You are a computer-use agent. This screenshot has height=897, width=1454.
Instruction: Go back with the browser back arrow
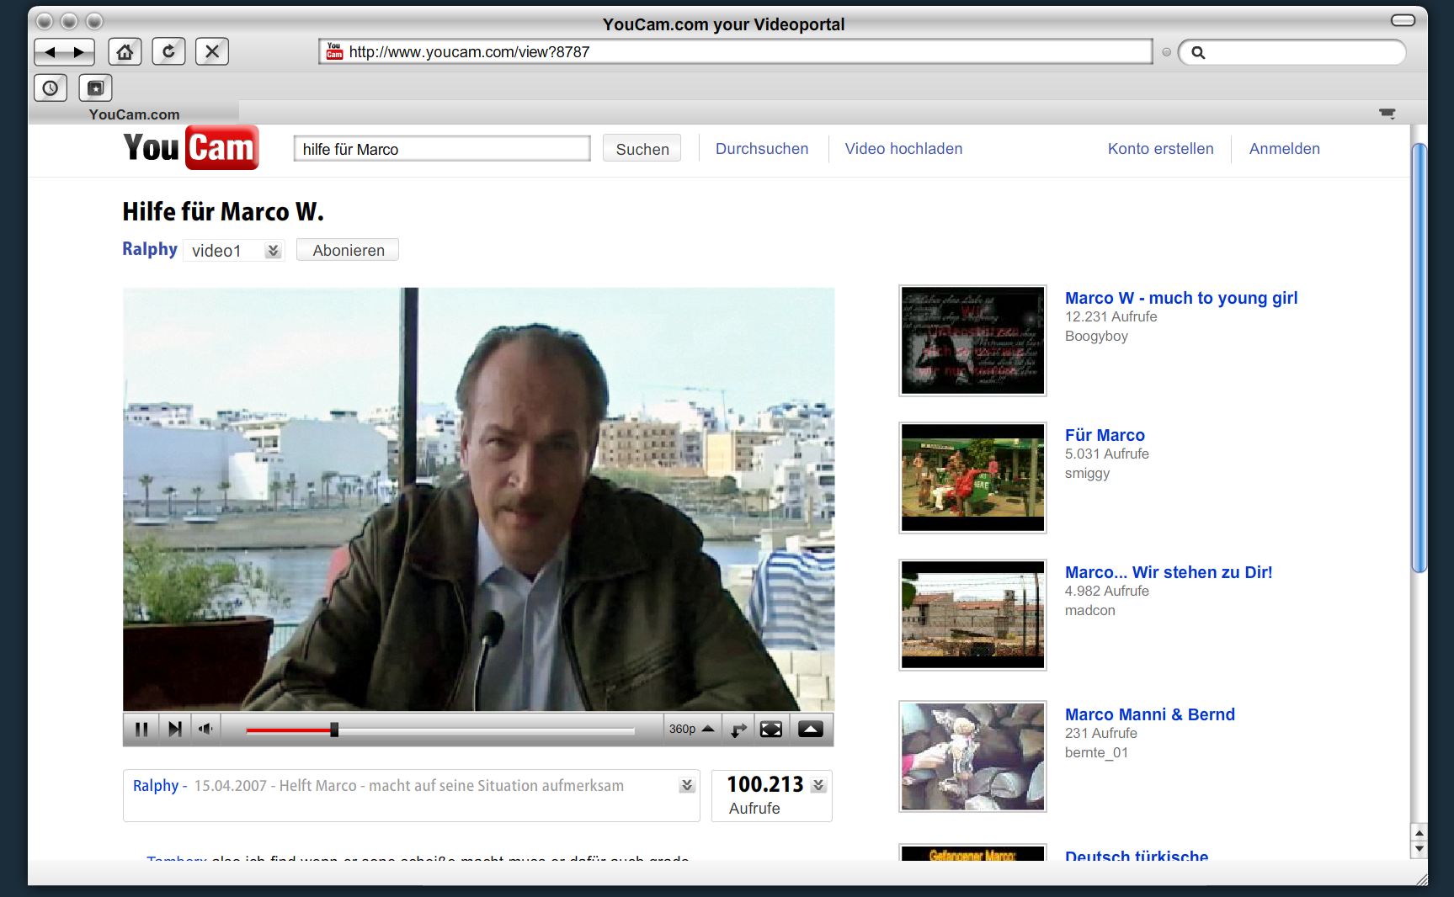[50, 52]
